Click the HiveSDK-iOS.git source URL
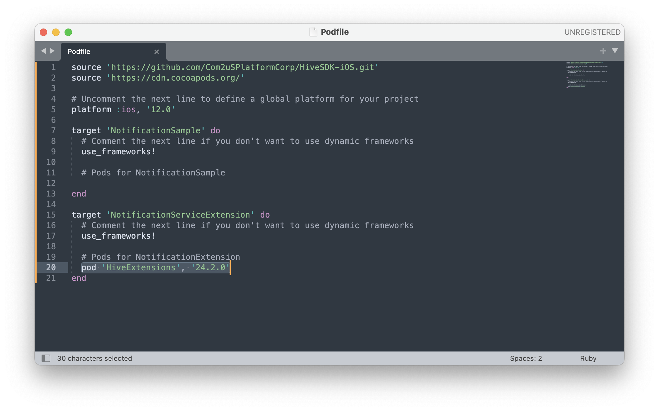 [x=242, y=67]
